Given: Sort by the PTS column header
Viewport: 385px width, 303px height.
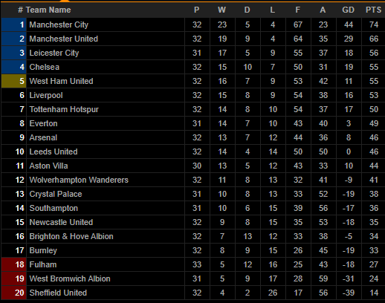Looking at the screenshot, I should [373, 10].
